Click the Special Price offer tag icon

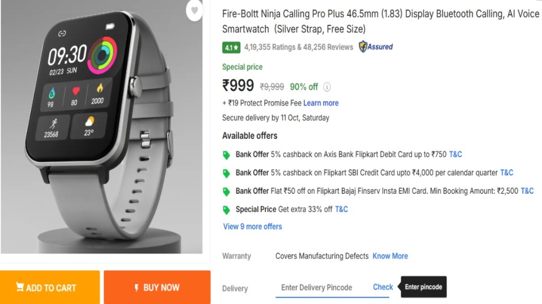[x=227, y=210]
